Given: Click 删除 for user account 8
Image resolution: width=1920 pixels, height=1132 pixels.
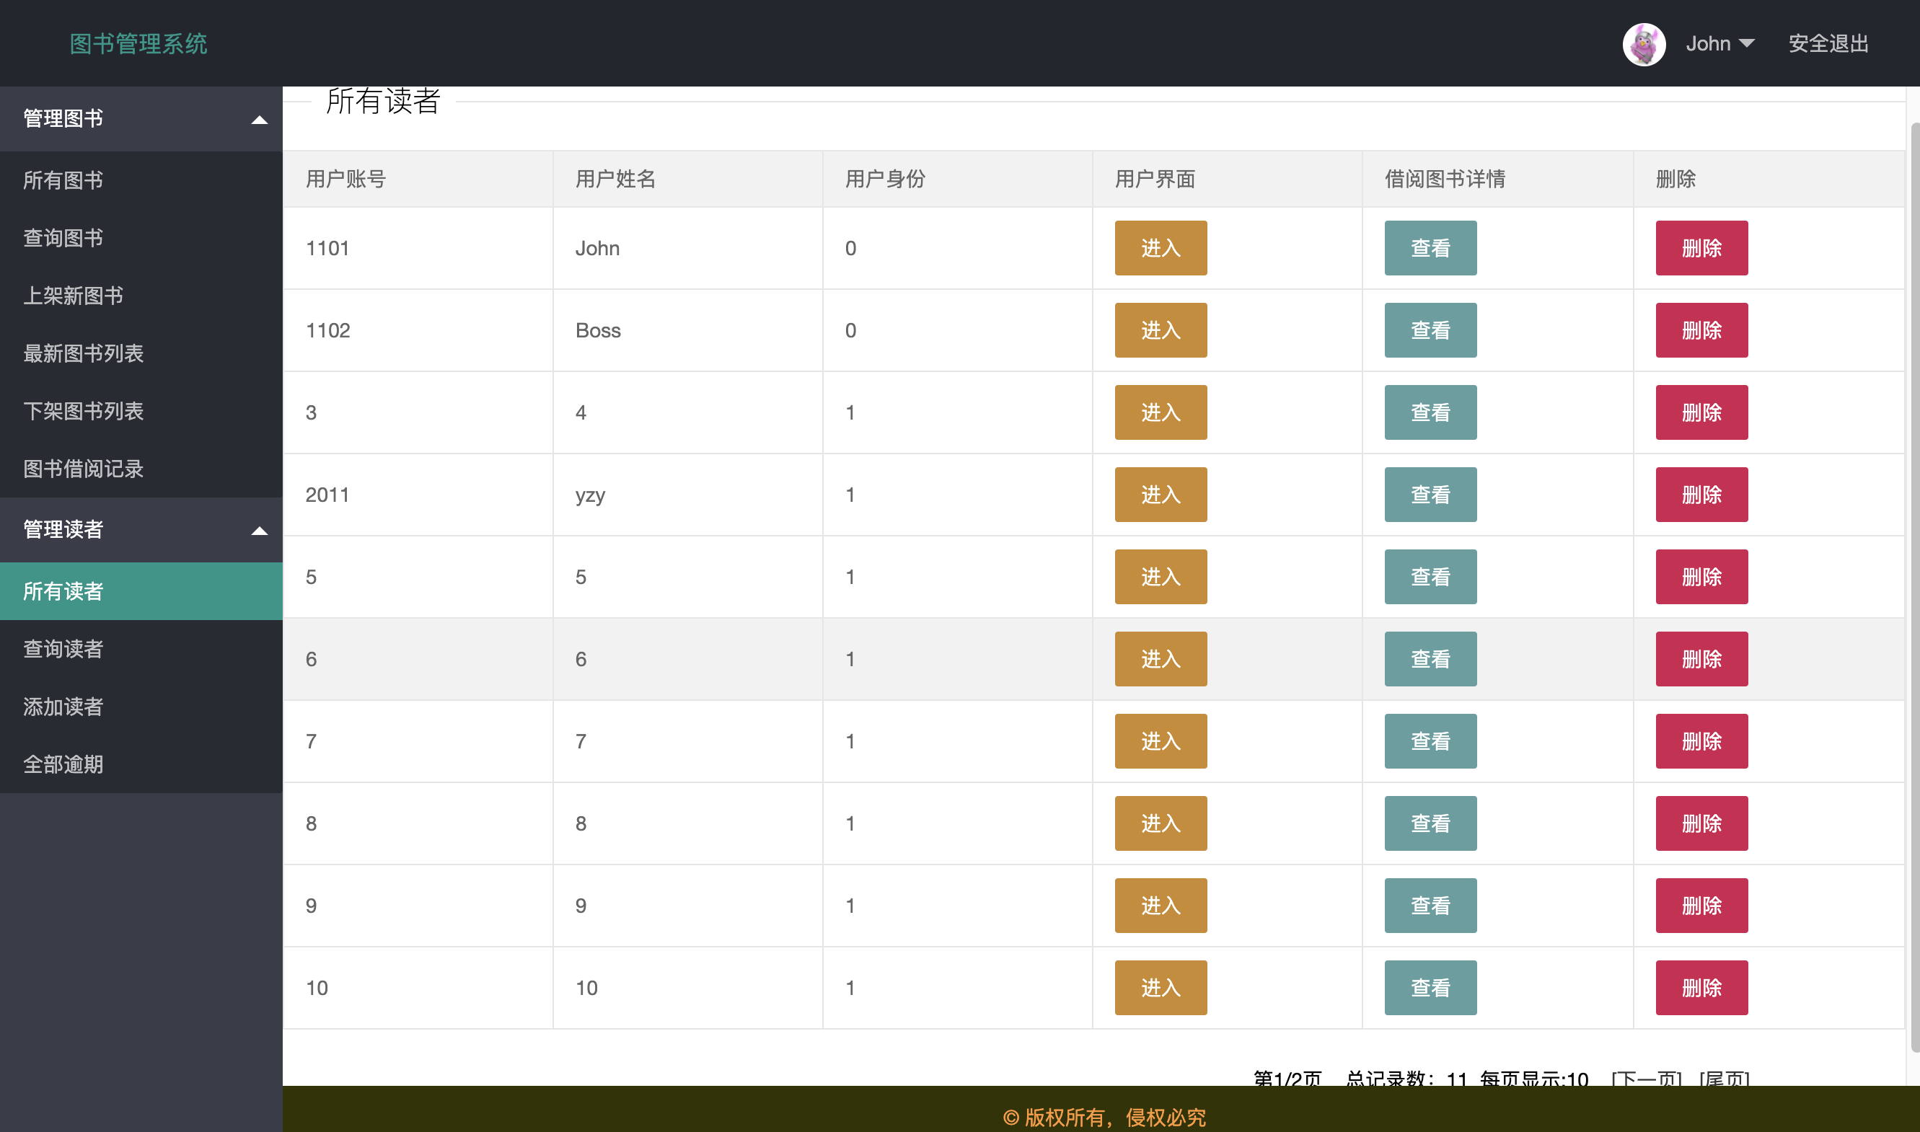Looking at the screenshot, I should [x=1701, y=824].
